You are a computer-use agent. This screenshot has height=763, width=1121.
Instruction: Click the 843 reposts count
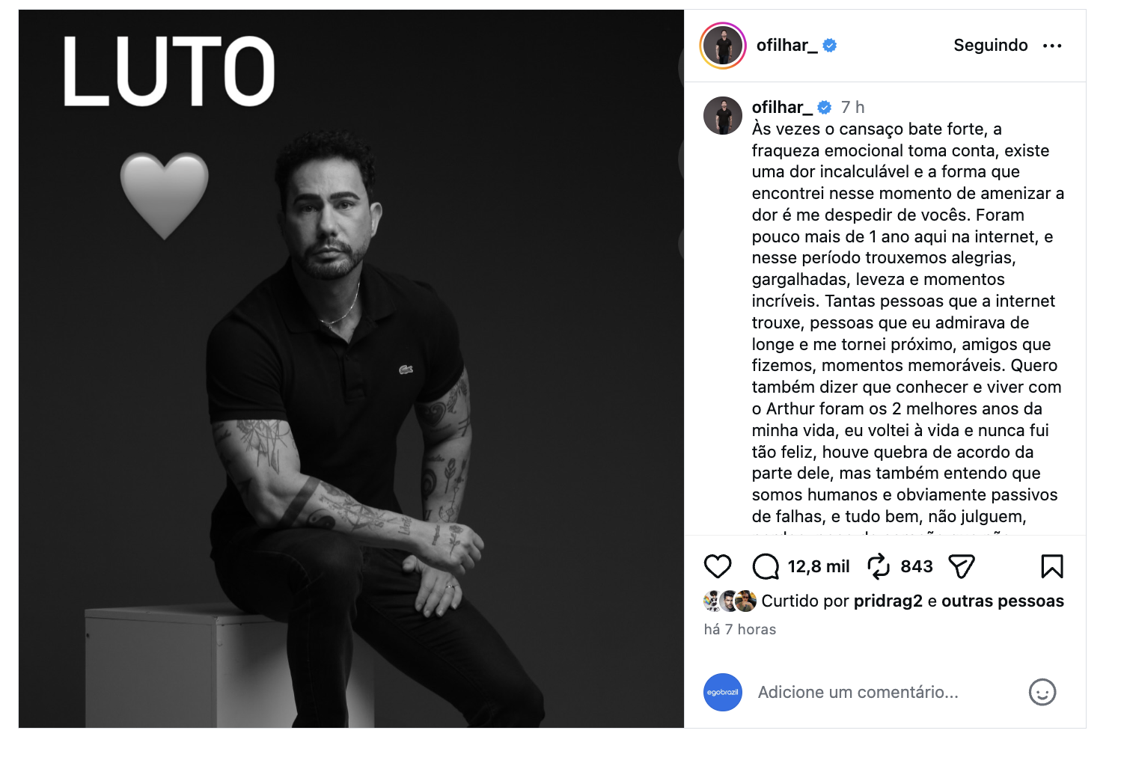pyautogui.click(x=917, y=566)
